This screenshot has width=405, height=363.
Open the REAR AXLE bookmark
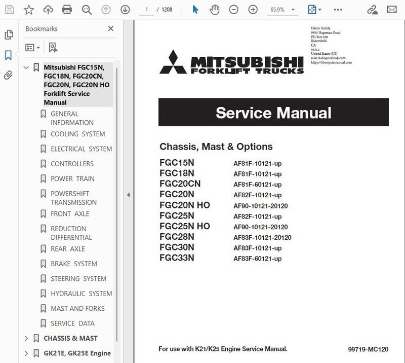pyautogui.click(x=68, y=249)
